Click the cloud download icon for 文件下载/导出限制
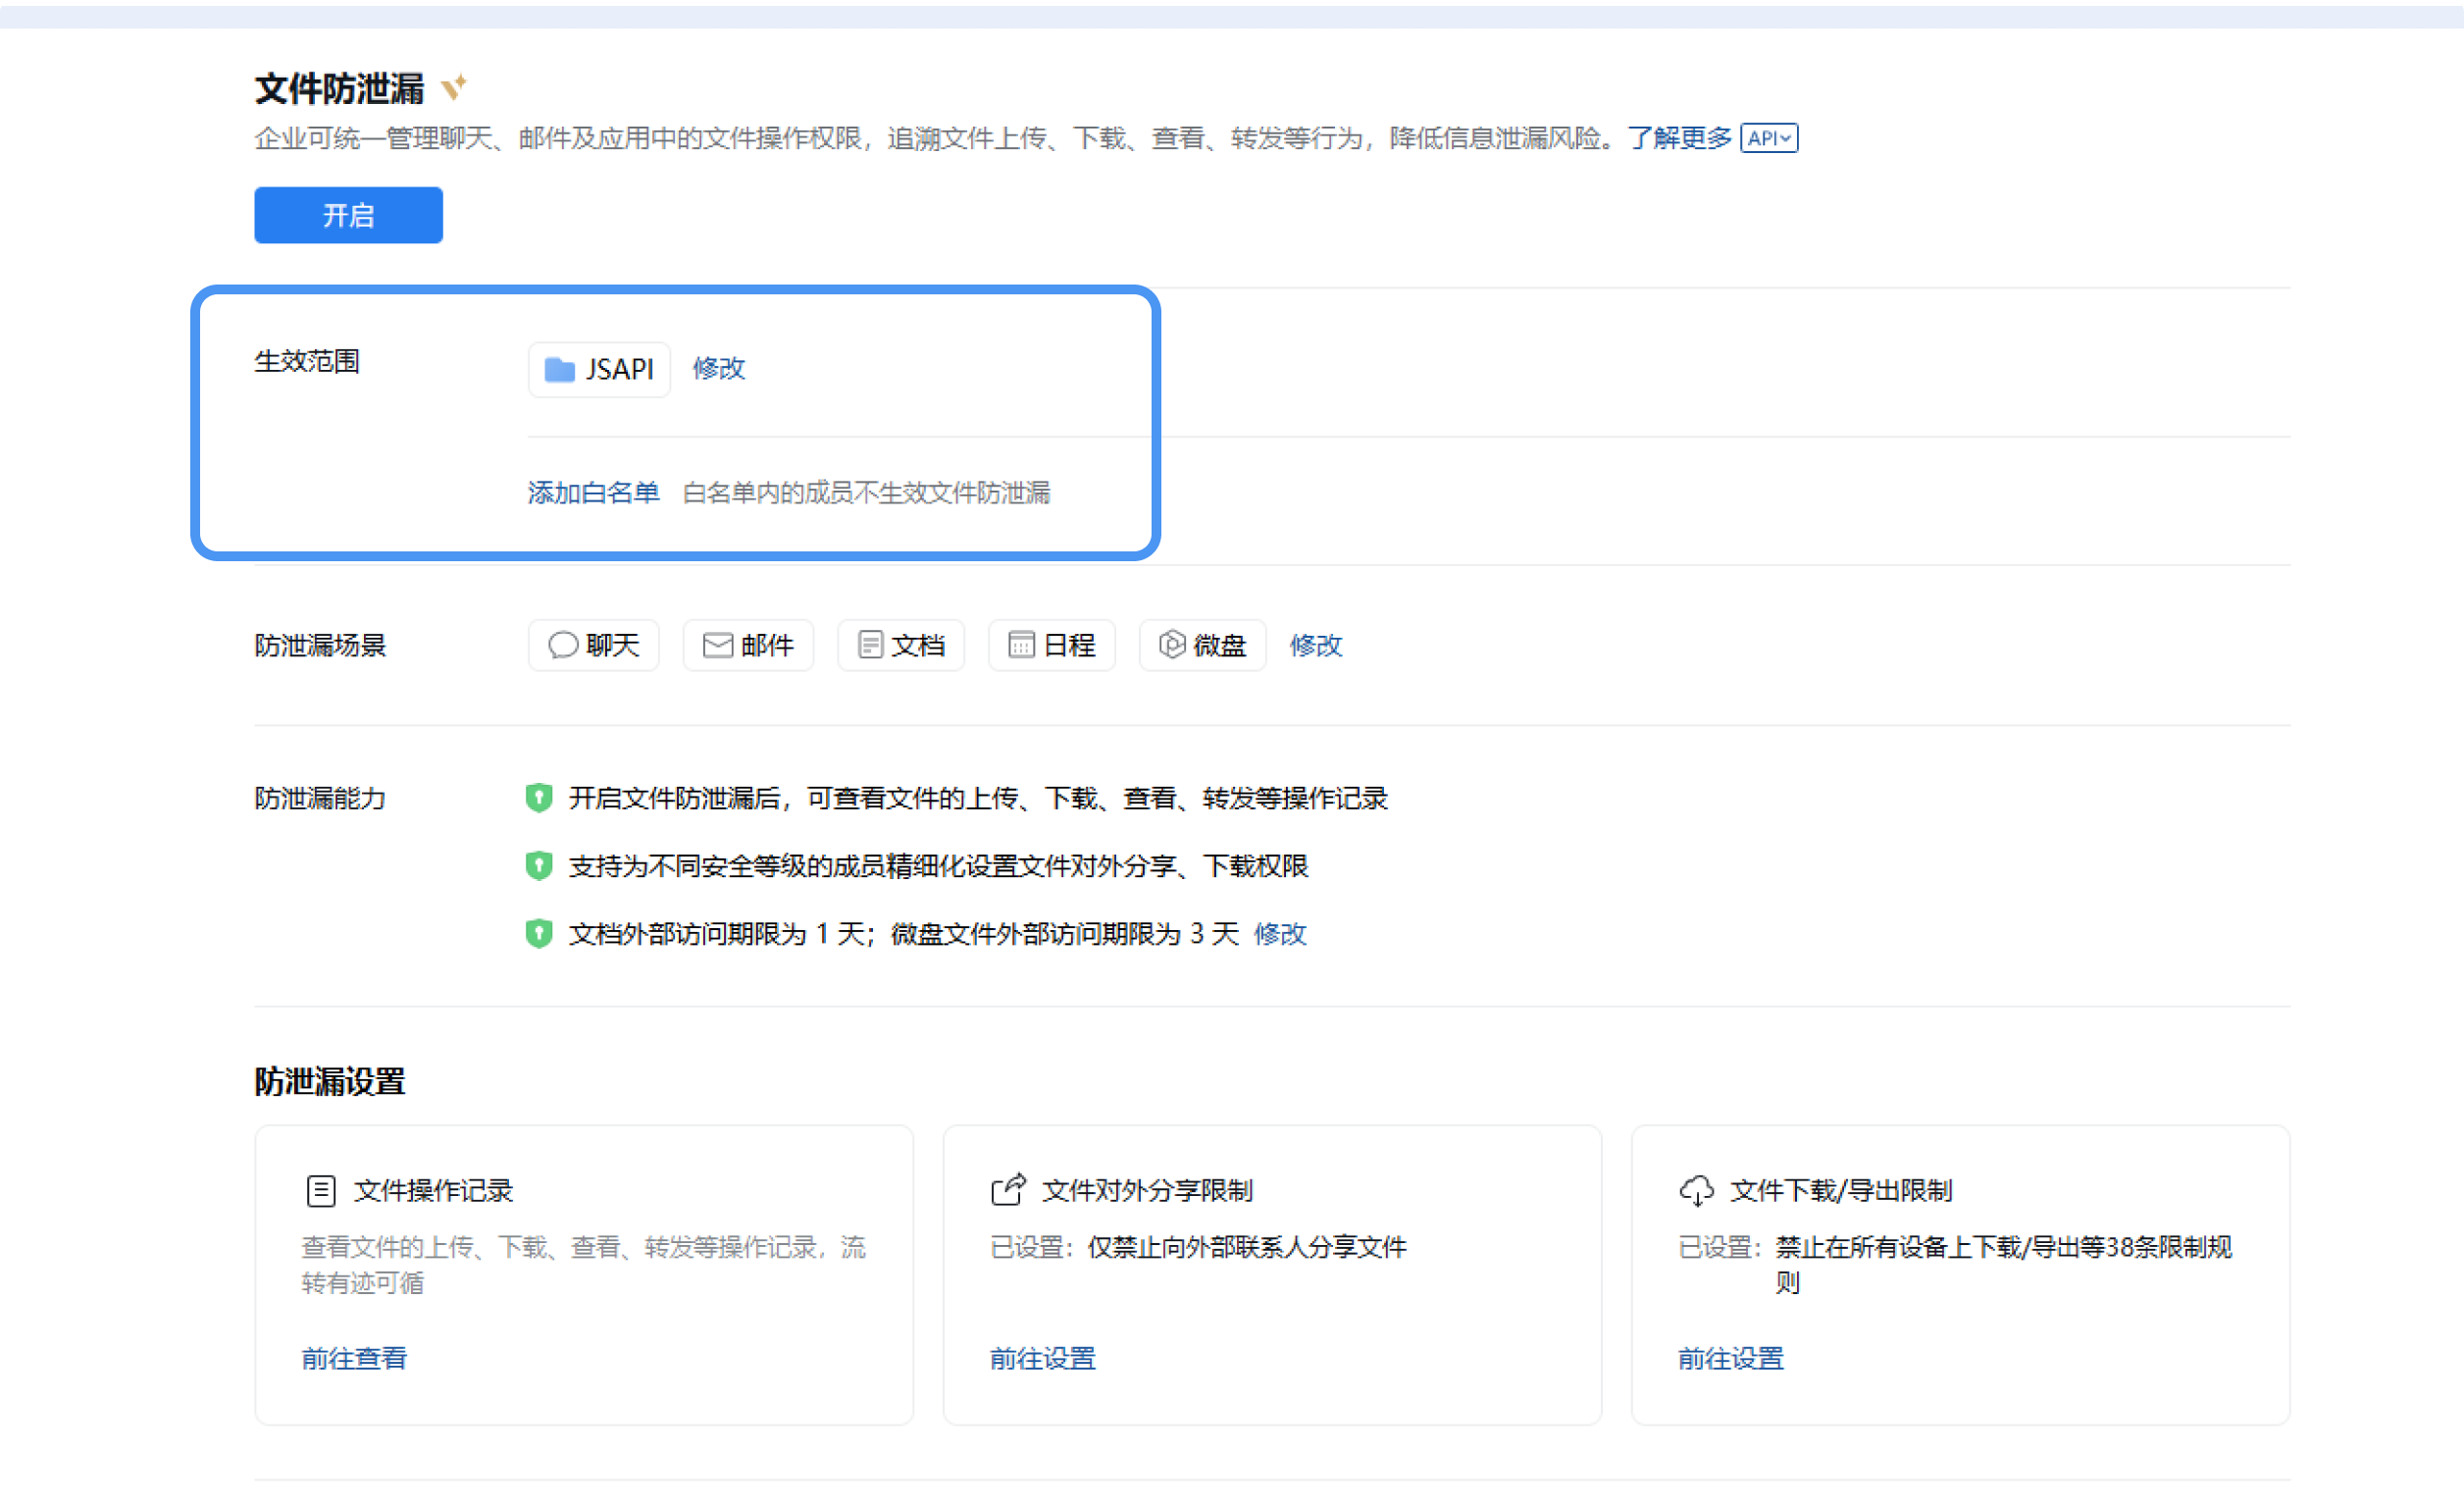The width and height of the screenshot is (2464, 1507). (x=1697, y=1191)
